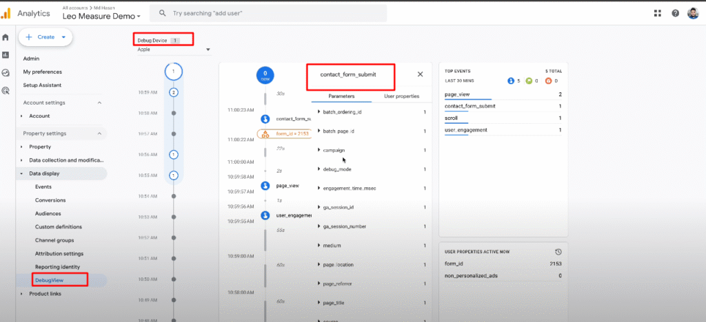Open Setup Assistant in the sidebar
The image size is (706, 322).
click(42, 85)
